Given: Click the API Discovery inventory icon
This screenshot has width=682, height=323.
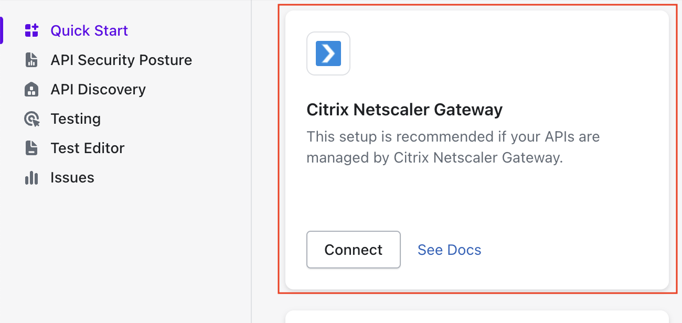Looking at the screenshot, I should (x=32, y=89).
